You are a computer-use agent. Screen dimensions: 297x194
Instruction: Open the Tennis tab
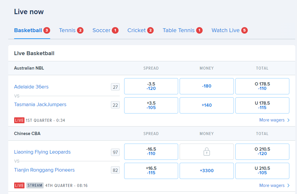(x=71, y=30)
